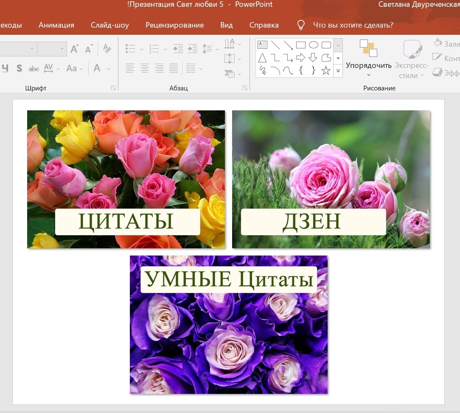Switch to the Слайд-шоу tab
This screenshot has width=460, height=413.
110,25
